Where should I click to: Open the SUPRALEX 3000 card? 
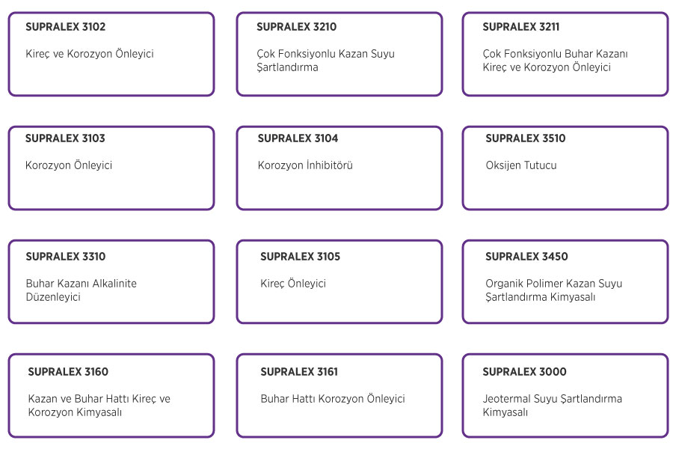coord(565,396)
